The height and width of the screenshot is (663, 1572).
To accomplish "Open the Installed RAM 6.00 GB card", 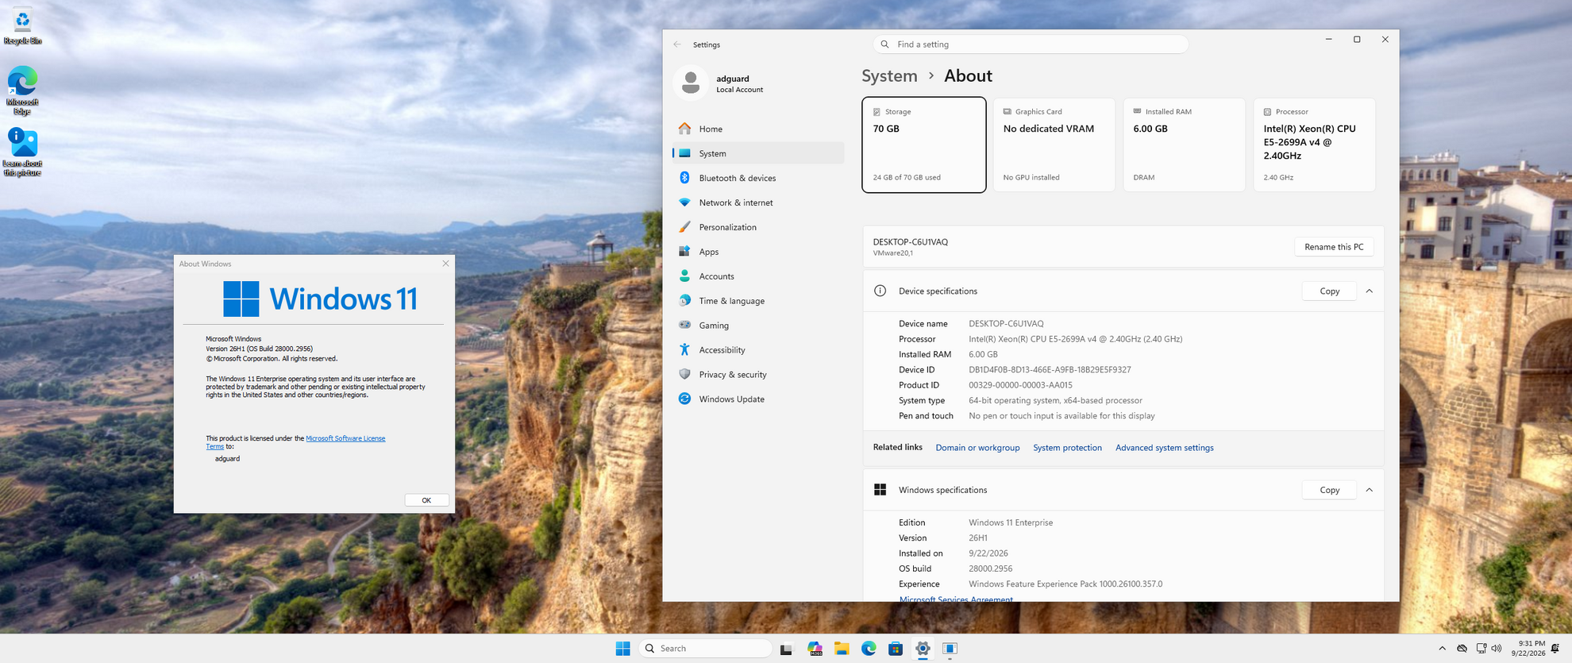I will (1184, 145).
